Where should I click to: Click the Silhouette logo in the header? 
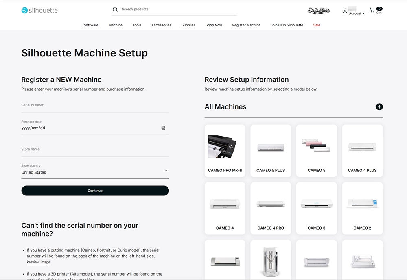point(39,10)
